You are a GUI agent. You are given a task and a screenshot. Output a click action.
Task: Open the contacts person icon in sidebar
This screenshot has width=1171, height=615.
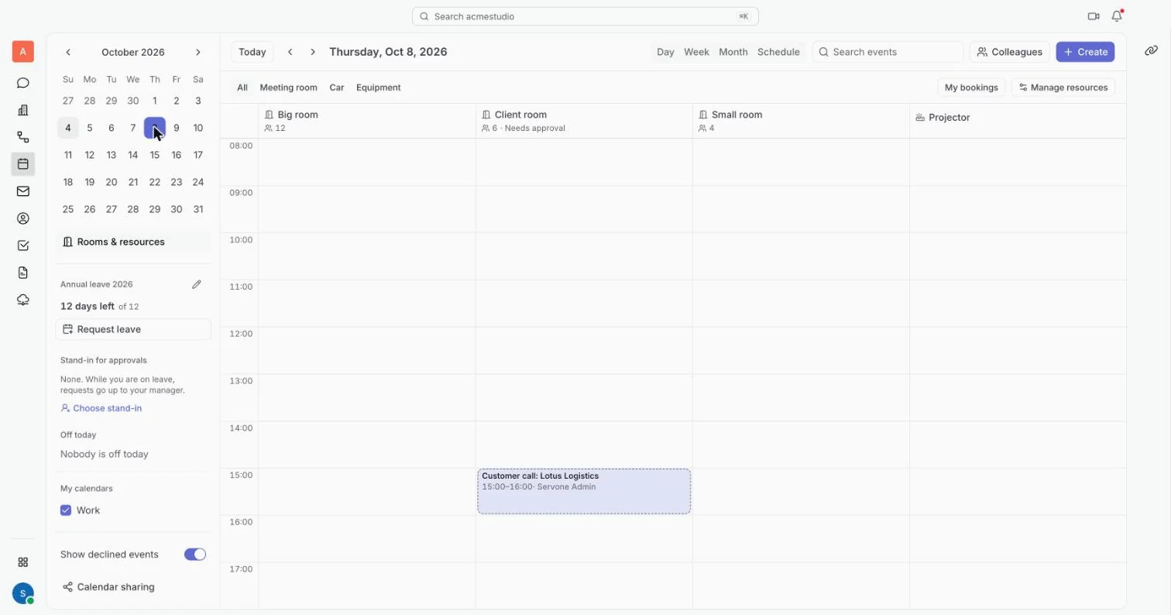click(23, 218)
